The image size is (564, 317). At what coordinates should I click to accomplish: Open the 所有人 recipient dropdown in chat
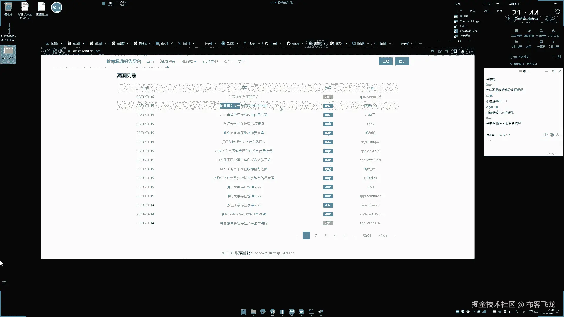coord(505,135)
